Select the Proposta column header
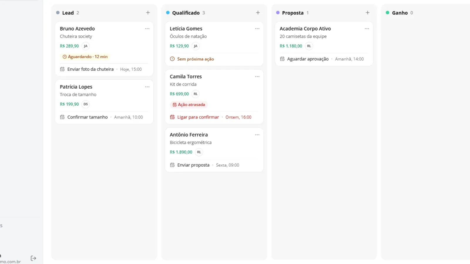Screen dimensions: 470x264 click(293, 13)
